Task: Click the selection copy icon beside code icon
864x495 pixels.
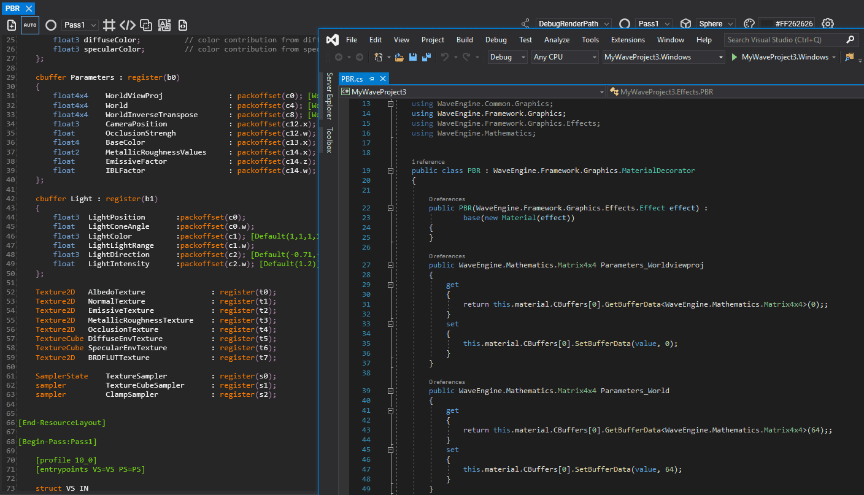Action: tap(146, 25)
